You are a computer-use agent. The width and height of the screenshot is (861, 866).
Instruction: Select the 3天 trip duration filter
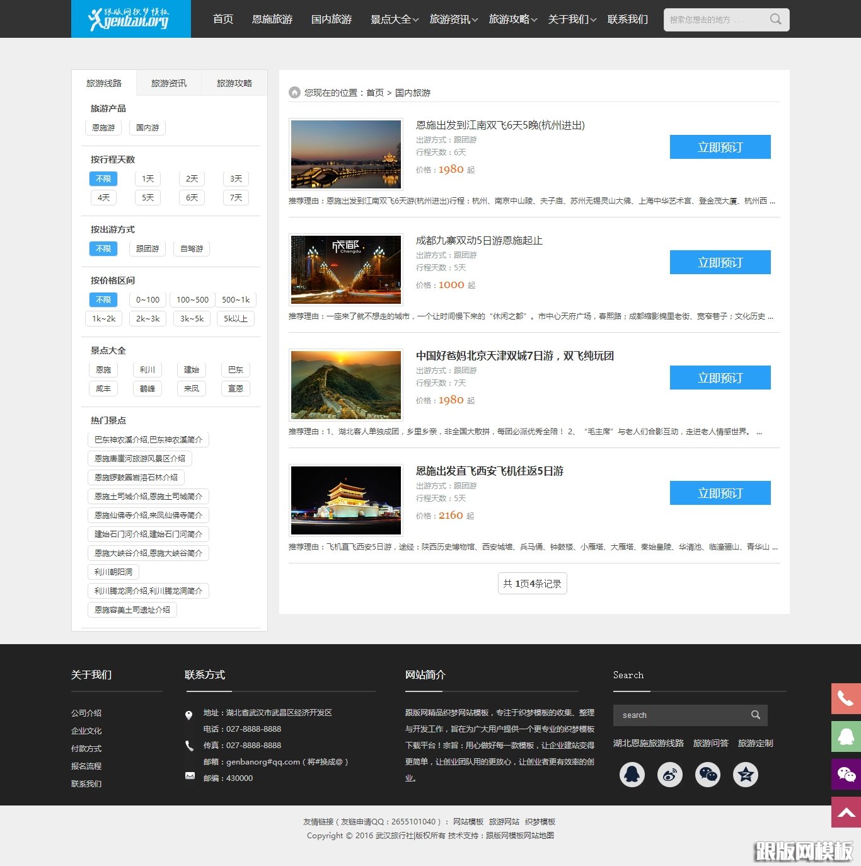pyautogui.click(x=236, y=179)
